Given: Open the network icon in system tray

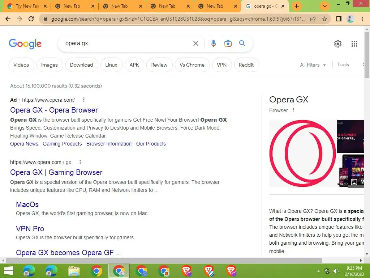Looking at the screenshot, I should pos(327,271).
